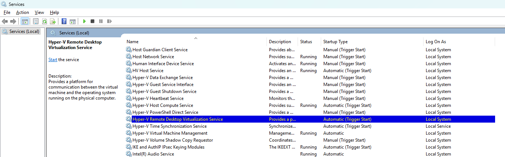Select Hyper-V Host Compute Service name
The image size is (505, 157).
tap(163, 105)
